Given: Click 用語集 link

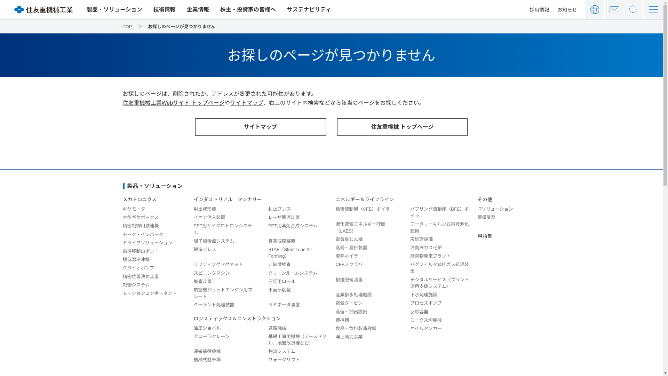Looking at the screenshot, I should pyautogui.click(x=485, y=236).
